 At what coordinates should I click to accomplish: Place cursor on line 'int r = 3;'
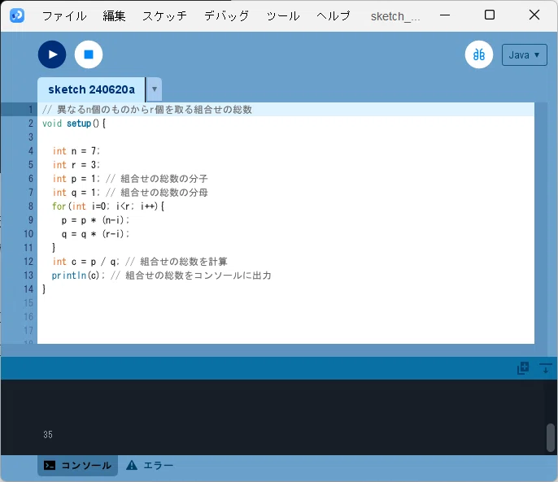tap(76, 165)
